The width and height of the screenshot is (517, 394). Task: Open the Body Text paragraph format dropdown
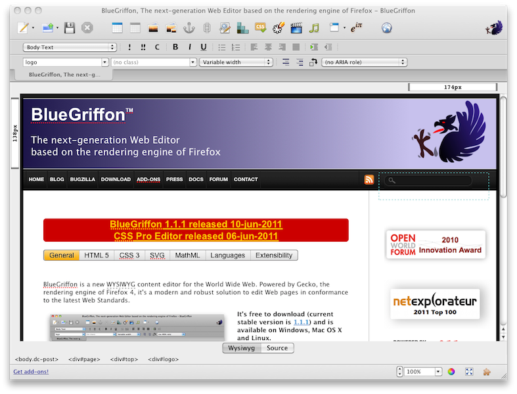[69, 47]
